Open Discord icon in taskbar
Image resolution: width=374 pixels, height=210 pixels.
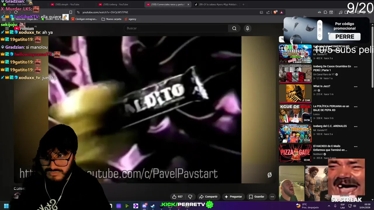(144, 206)
